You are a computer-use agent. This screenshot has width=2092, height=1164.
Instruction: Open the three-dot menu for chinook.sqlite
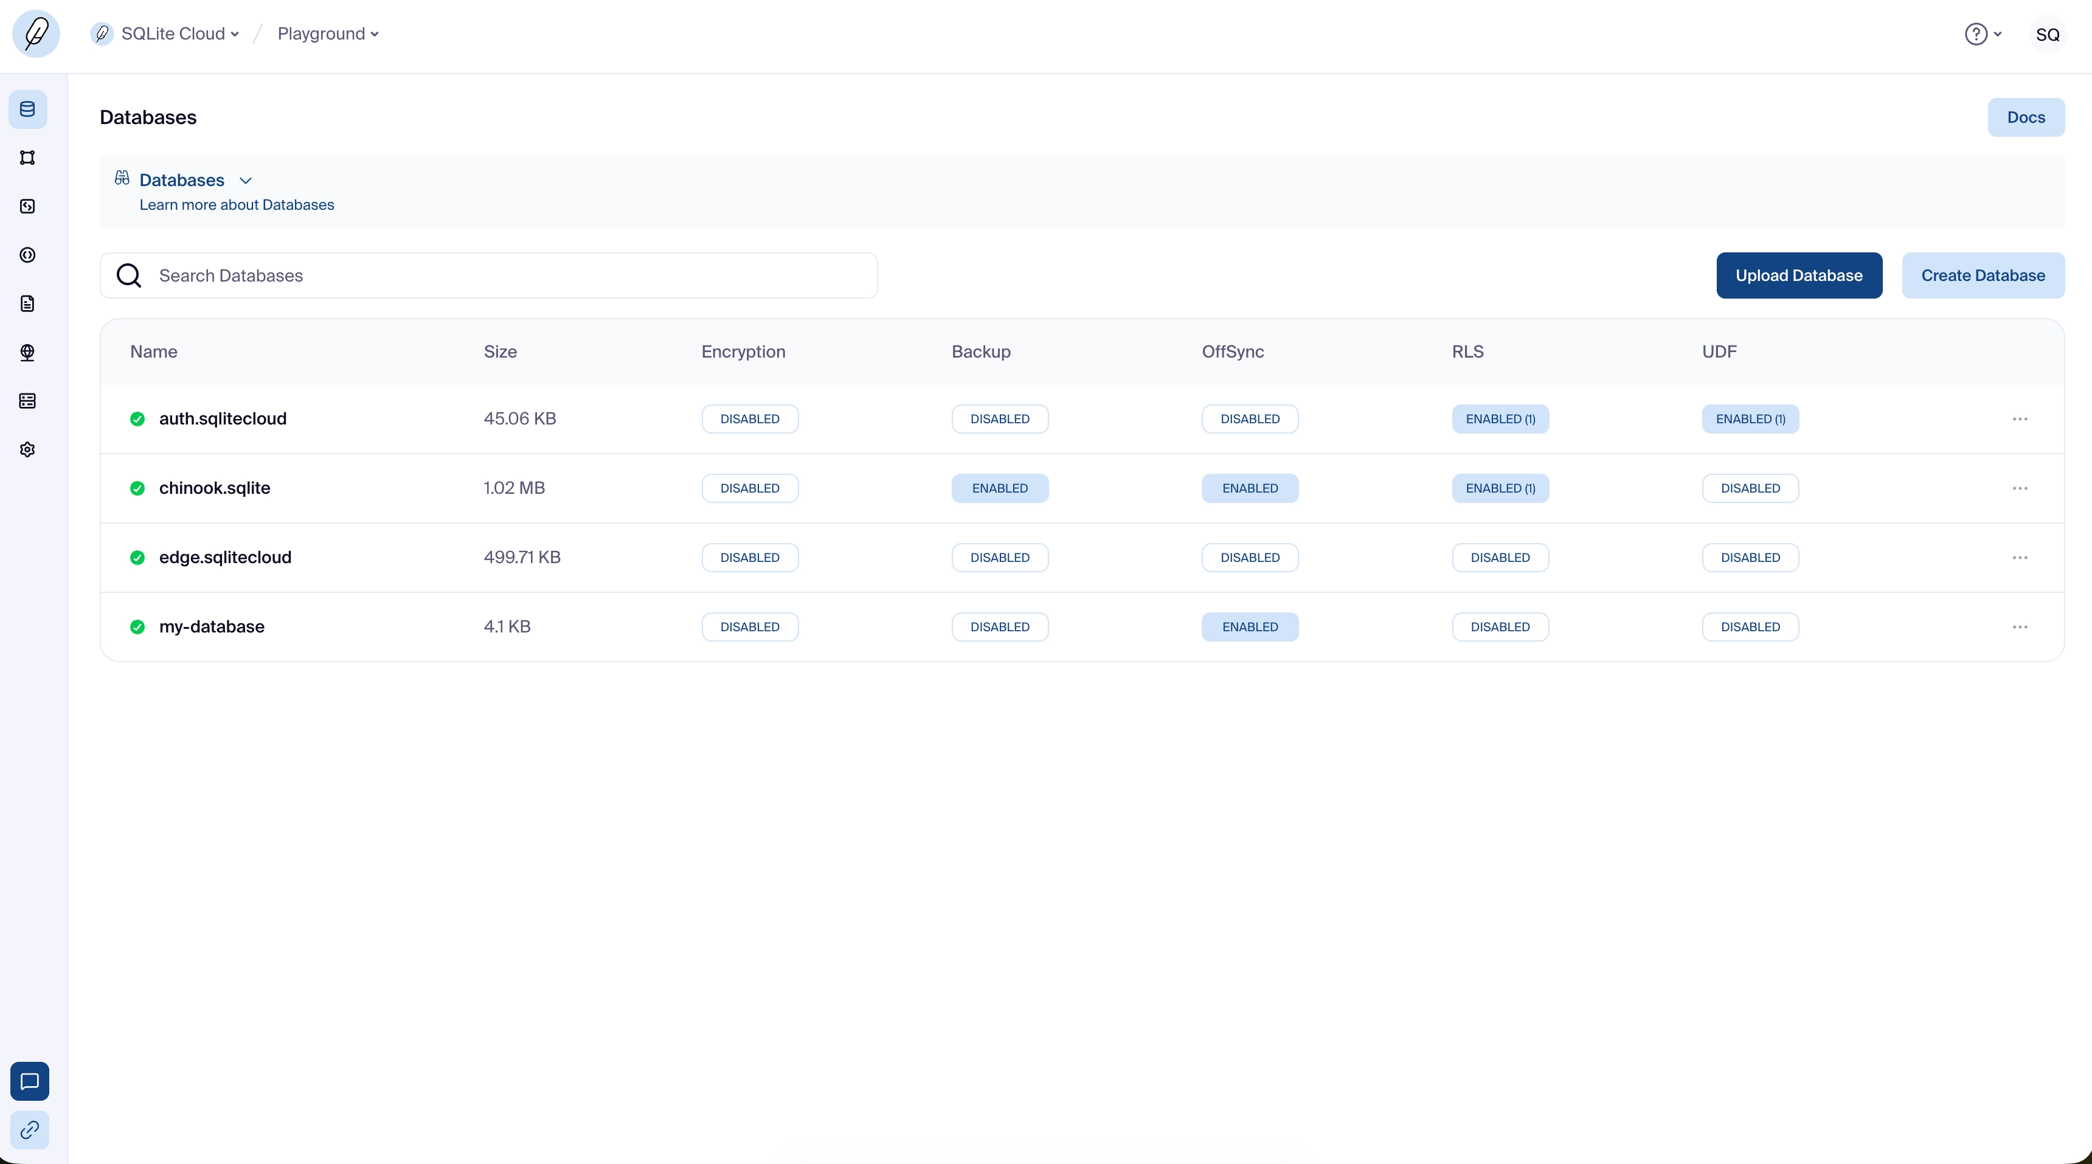click(x=2020, y=488)
